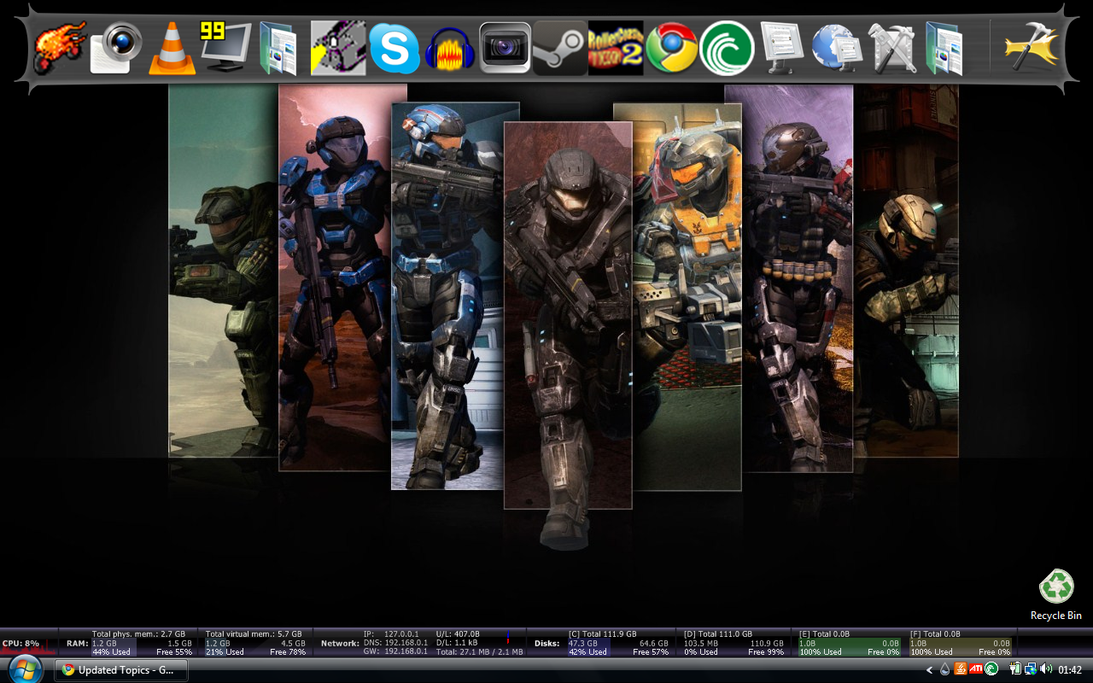The height and width of the screenshot is (683, 1093).
Task: Open the globe with windows network icon
Action: 837,48
